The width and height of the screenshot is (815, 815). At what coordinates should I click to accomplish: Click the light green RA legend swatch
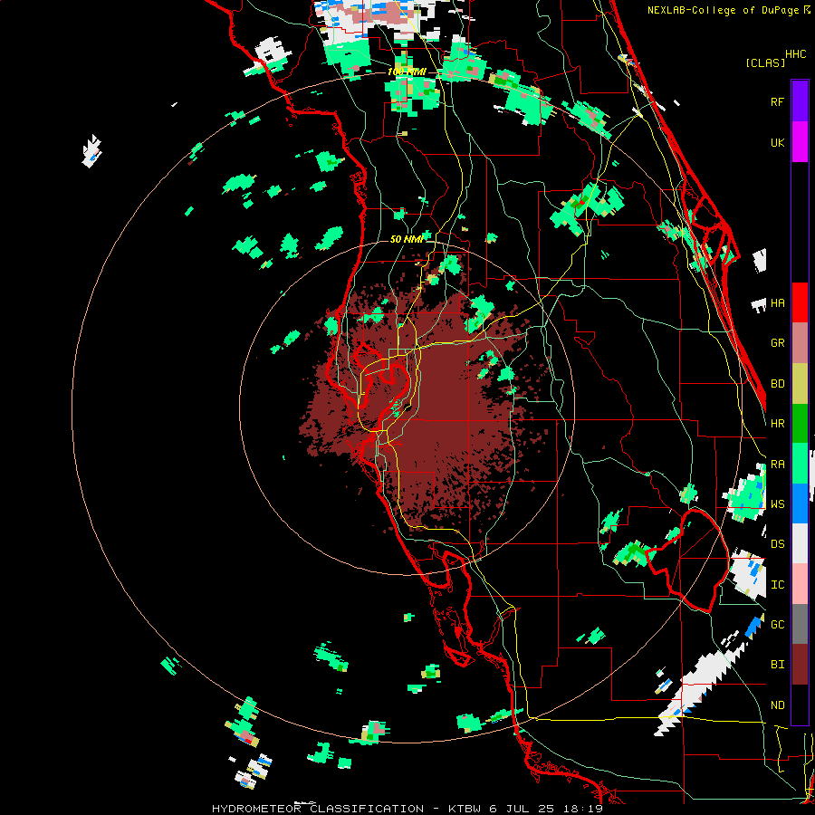click(800, 464)
